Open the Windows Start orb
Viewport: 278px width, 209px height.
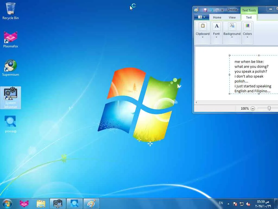[x=7, y=204]
